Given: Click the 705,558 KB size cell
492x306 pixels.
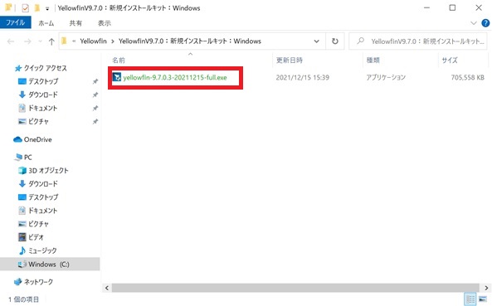Looking at the screenshot, I should (x=468, y=77).
